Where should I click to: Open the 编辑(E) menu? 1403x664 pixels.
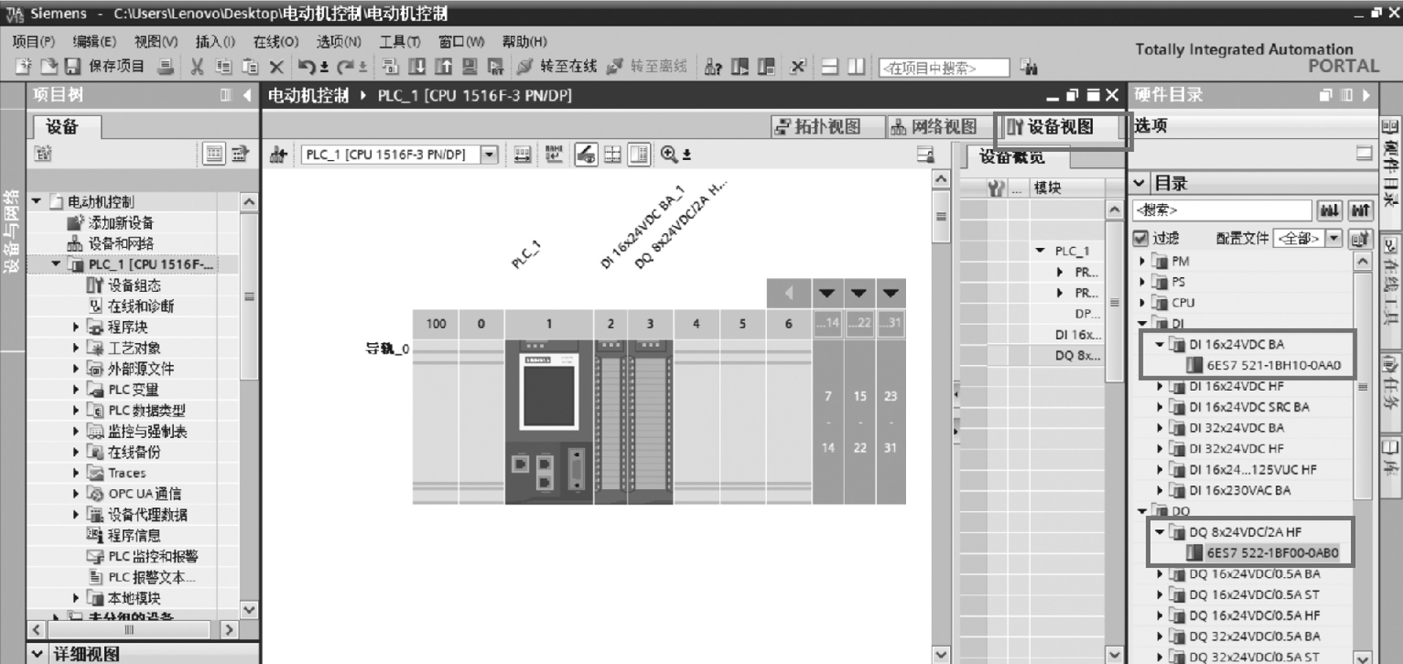coord(94,41)
